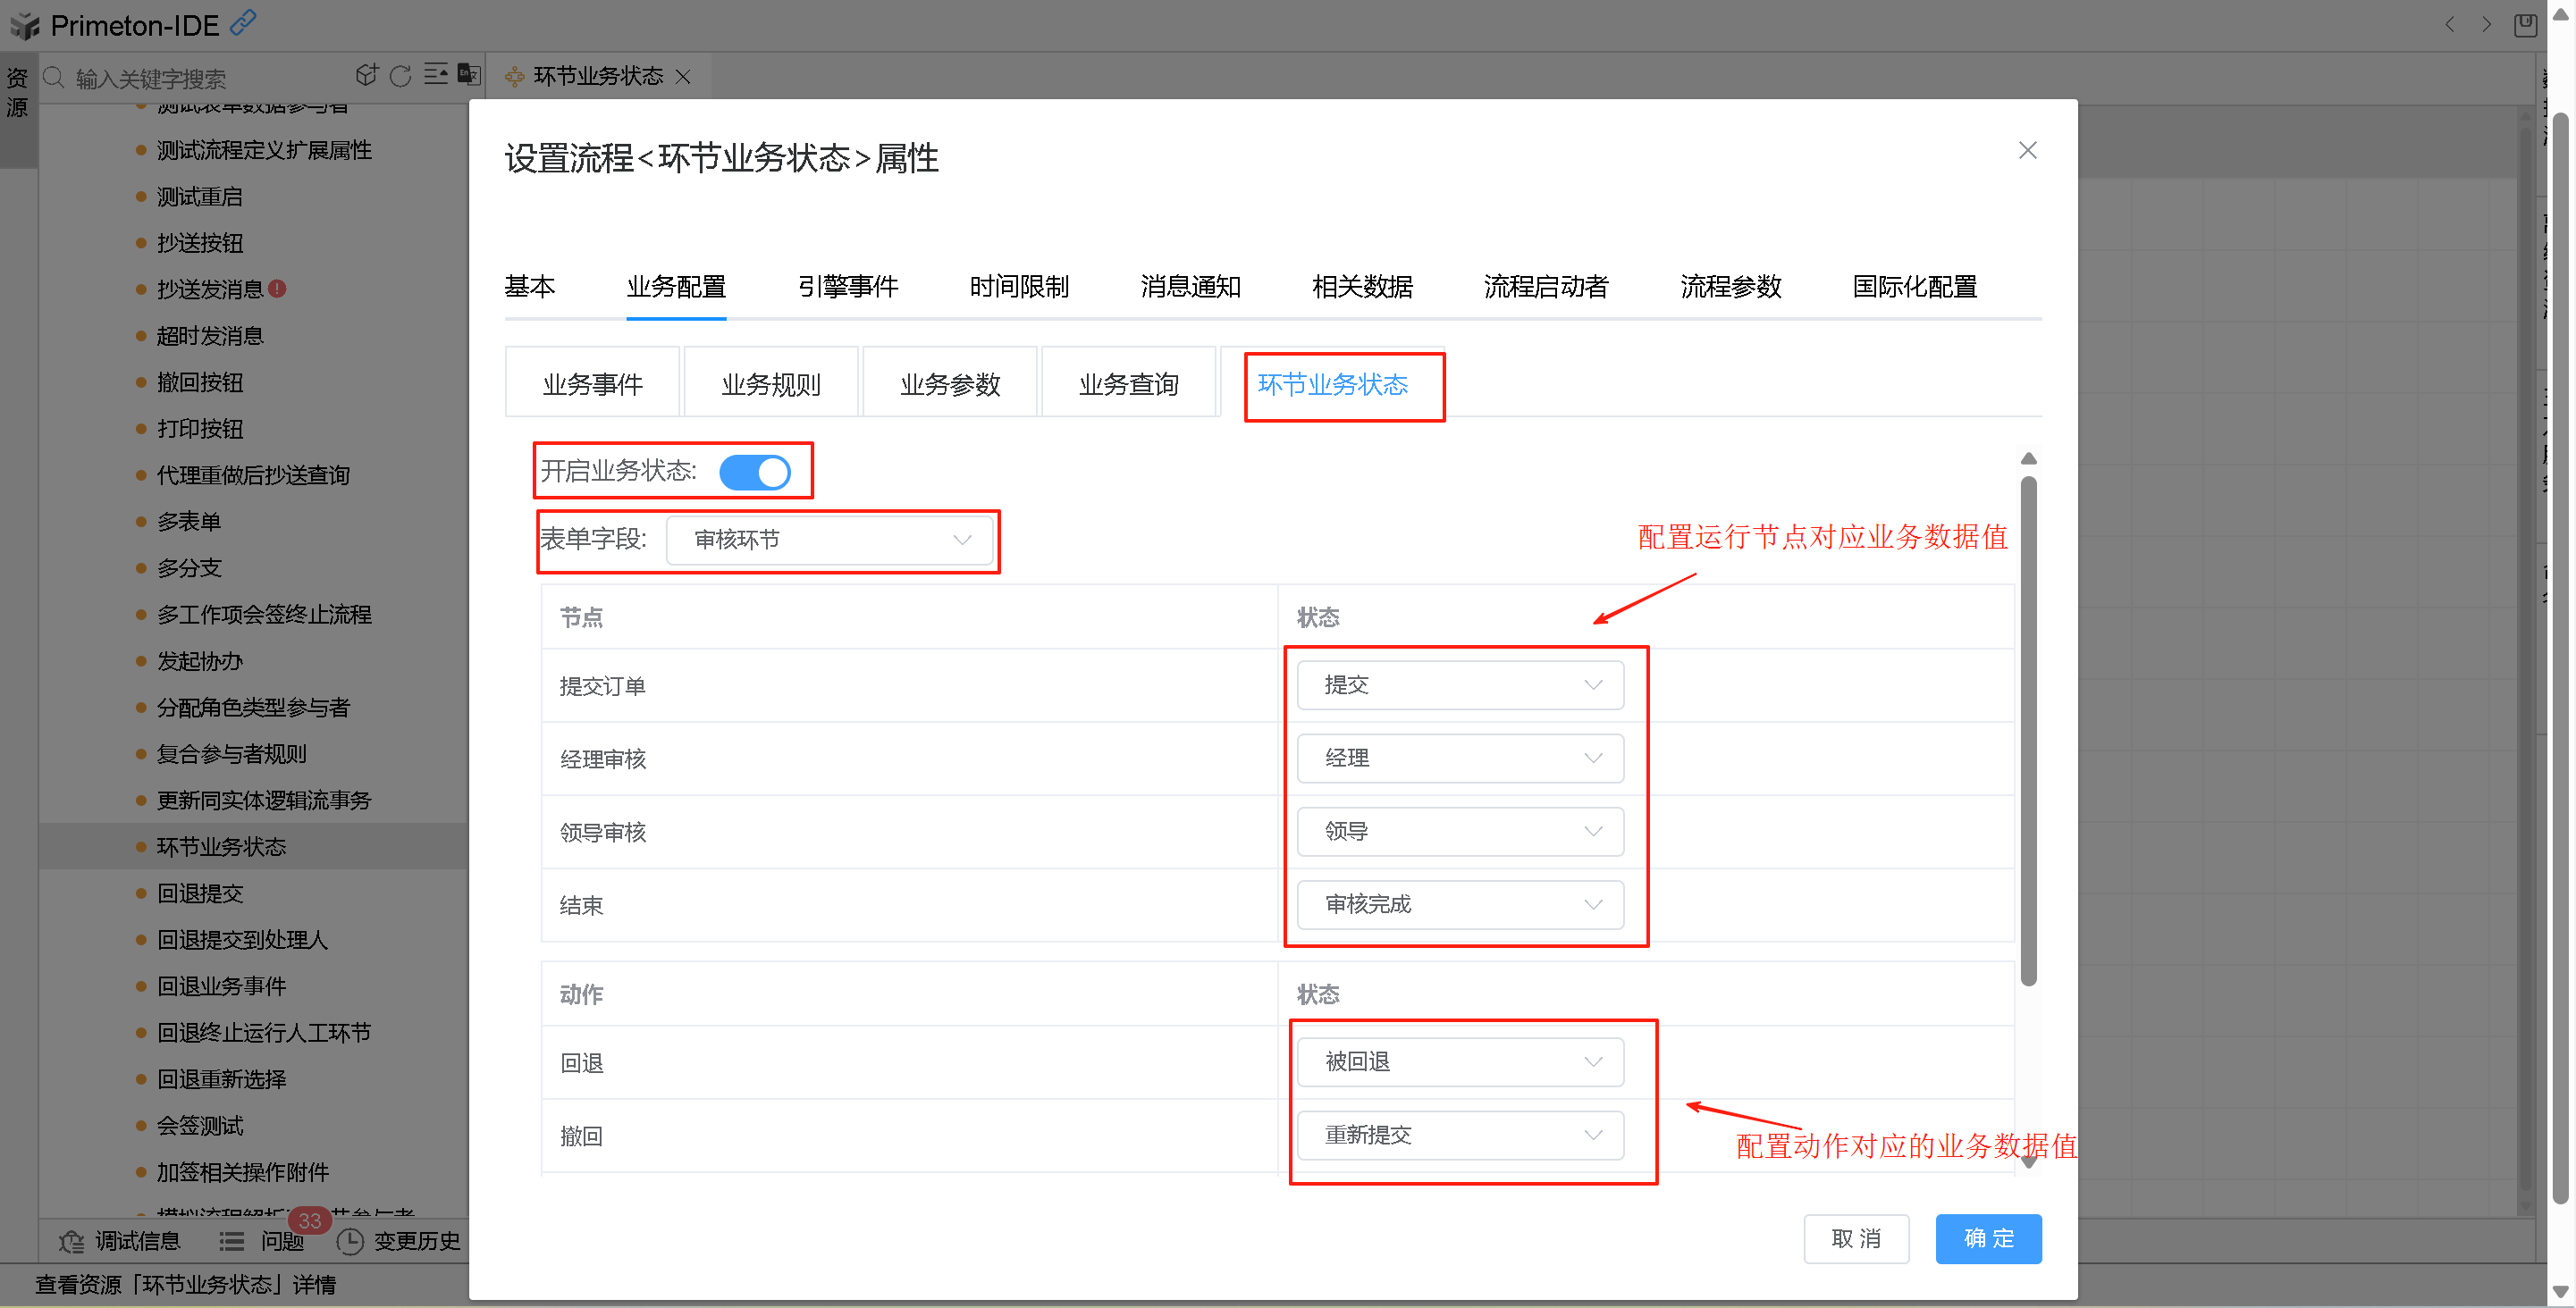Click the collapse-all list icon
This screenshot has width=2576, height=1308.
435,76
